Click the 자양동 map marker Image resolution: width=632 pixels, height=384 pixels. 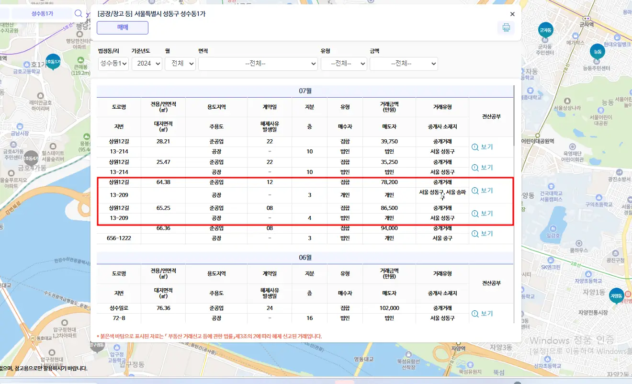click(x=616, y=297)
